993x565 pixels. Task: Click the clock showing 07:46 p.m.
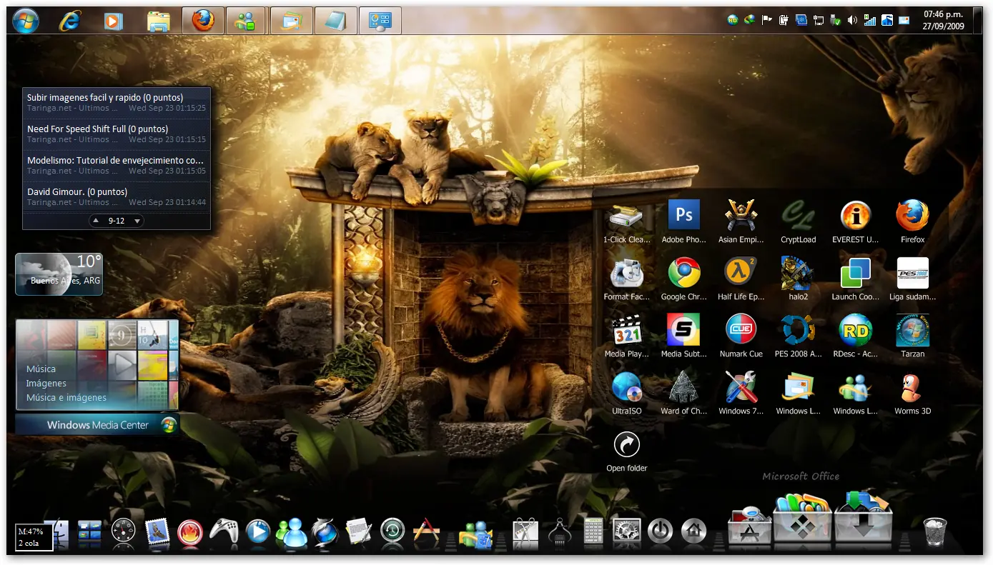pyautogui.click(x=943, y=20)
